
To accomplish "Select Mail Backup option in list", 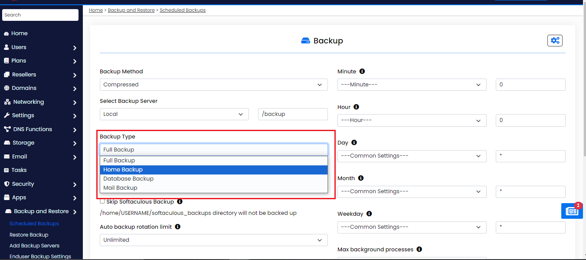I will [x=120, y=188].
